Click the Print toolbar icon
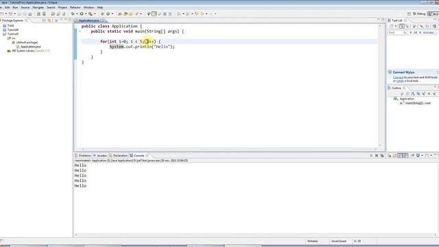The image size is (439, 247). [x=30, y=14]
